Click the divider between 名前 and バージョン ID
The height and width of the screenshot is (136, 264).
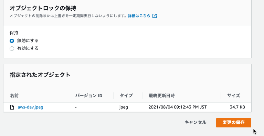(69, 96)
